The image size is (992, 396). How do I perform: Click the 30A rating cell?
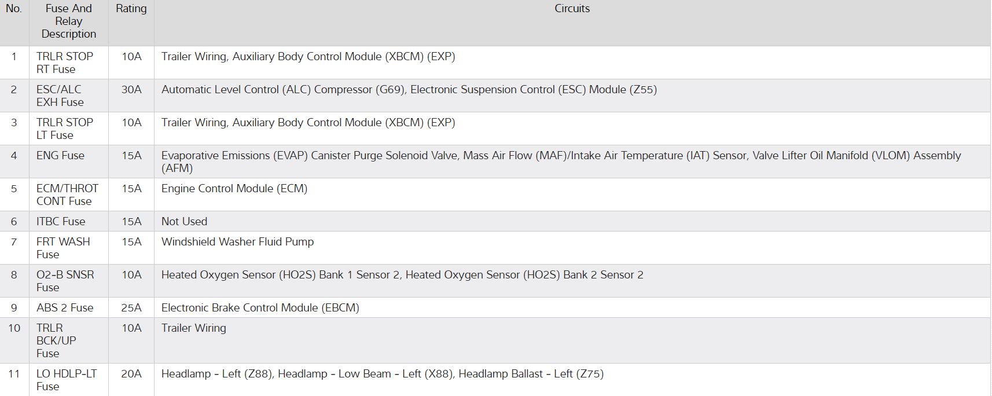coord(131,90)
